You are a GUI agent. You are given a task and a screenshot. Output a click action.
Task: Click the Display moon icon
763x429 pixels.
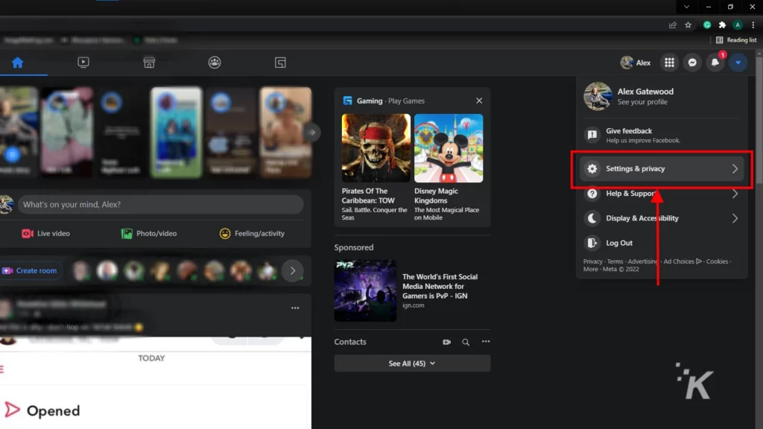click(592, 218)
